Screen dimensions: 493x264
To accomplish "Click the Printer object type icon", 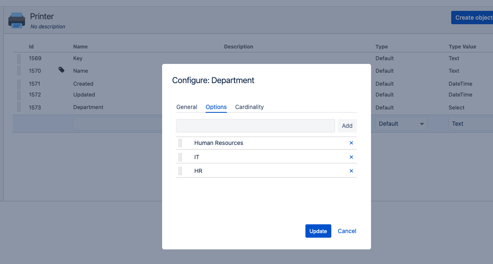I will [17, 20].
